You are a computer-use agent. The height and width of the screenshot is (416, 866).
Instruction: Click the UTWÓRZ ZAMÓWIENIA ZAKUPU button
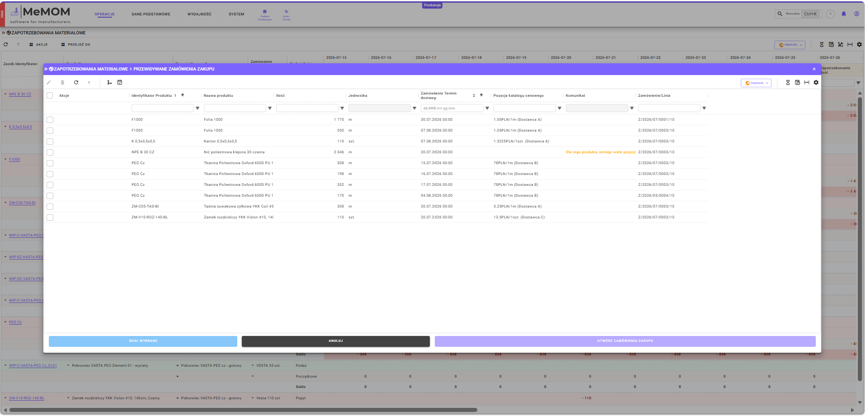pos(625,341)
